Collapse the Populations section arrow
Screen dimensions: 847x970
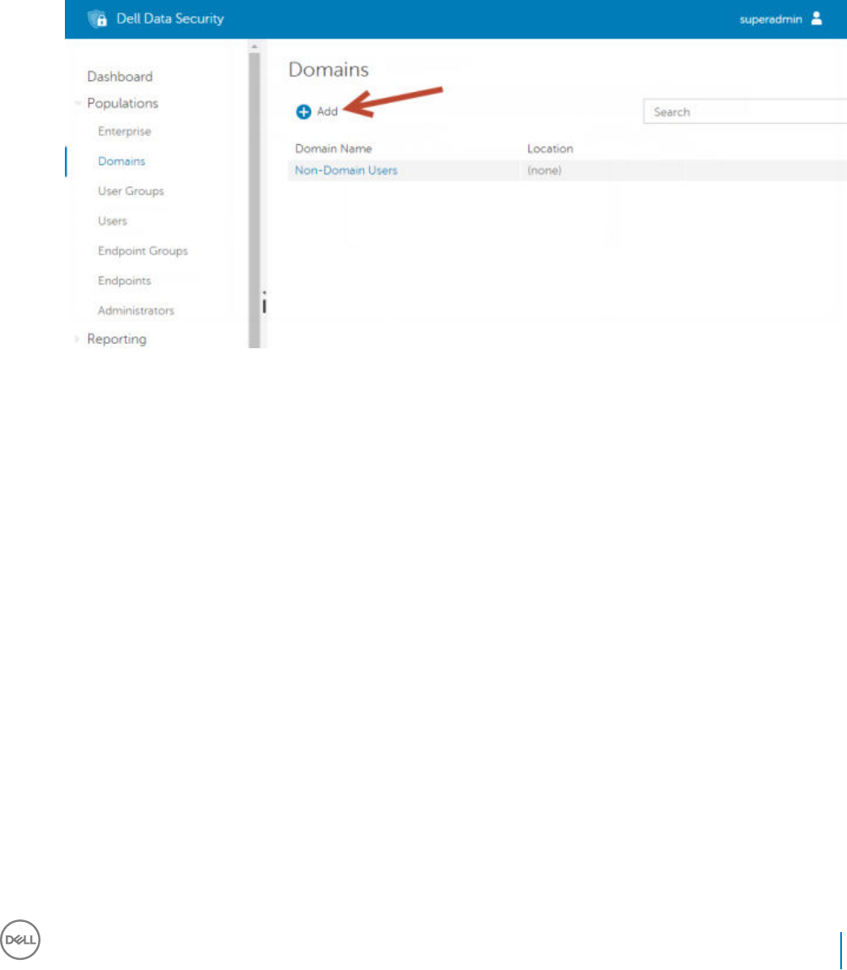point(78,104)
